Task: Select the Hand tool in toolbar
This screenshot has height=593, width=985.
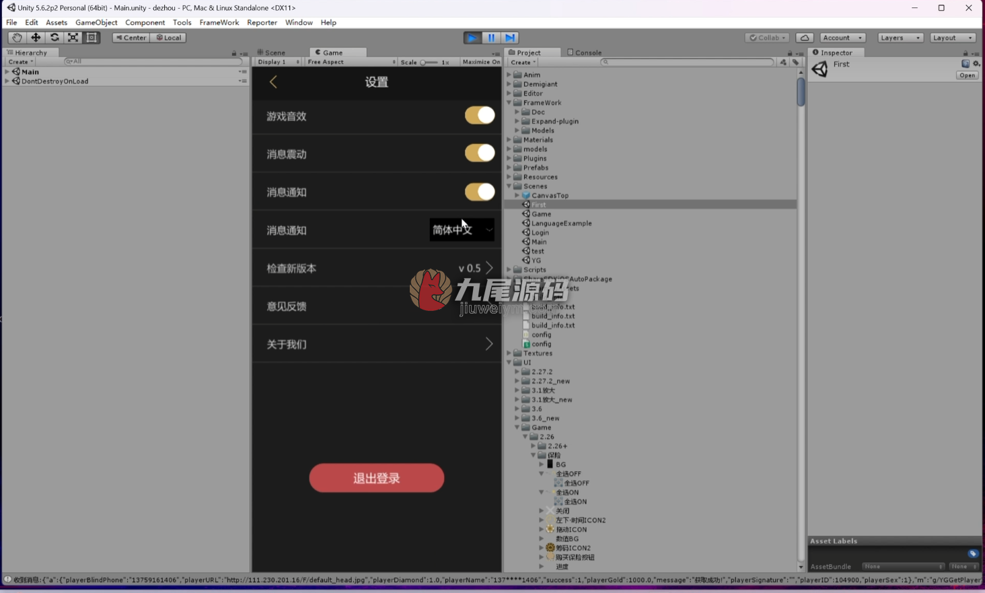Action: [x=17, y=38]
